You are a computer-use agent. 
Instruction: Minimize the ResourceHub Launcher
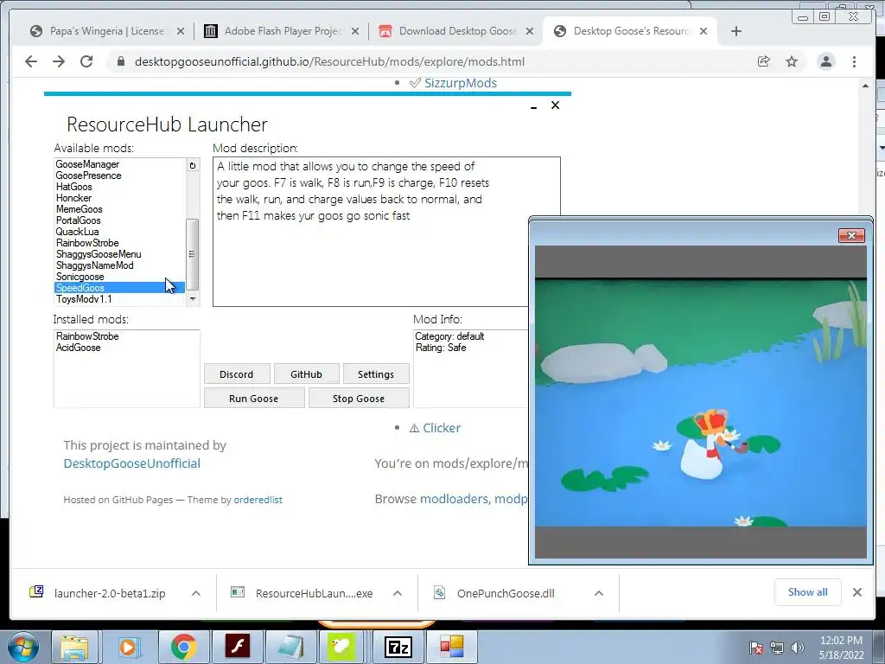[x=533, y=106]
